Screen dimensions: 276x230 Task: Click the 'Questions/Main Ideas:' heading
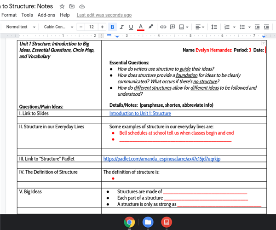(x=41, y=107)
